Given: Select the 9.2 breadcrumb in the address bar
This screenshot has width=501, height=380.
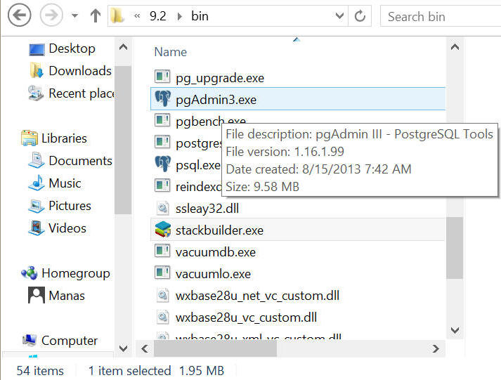Looking at the screenshot, I should [158, 16].
